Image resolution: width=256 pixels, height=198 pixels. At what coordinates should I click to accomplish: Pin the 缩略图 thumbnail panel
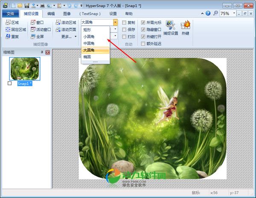point(42,52)
